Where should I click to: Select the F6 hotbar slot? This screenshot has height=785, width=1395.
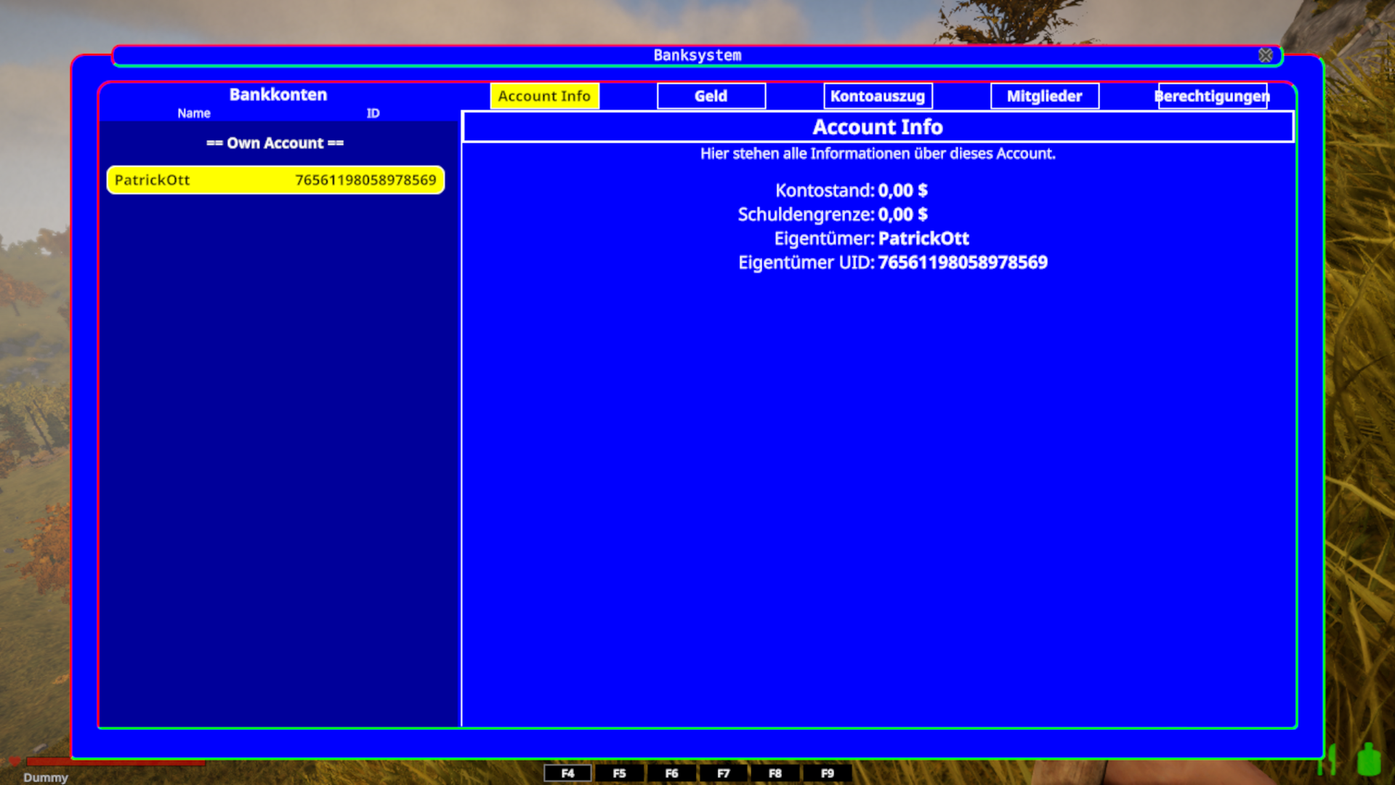[x=671, y=773]
